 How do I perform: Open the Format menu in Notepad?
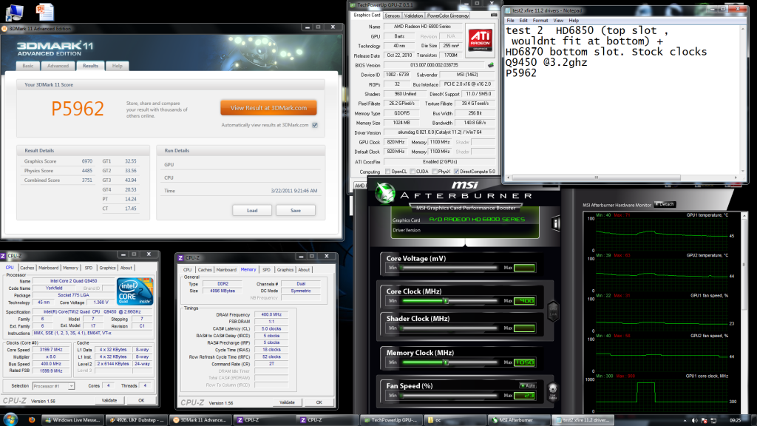[540, 21]
